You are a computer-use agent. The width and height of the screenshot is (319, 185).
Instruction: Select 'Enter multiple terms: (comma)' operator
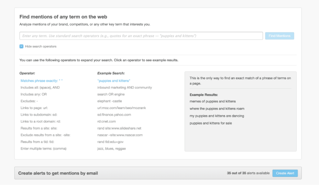click(43, 148)
